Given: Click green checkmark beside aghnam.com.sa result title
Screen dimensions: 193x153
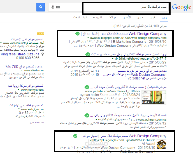Looking at the screenshot, I should 87,115.
